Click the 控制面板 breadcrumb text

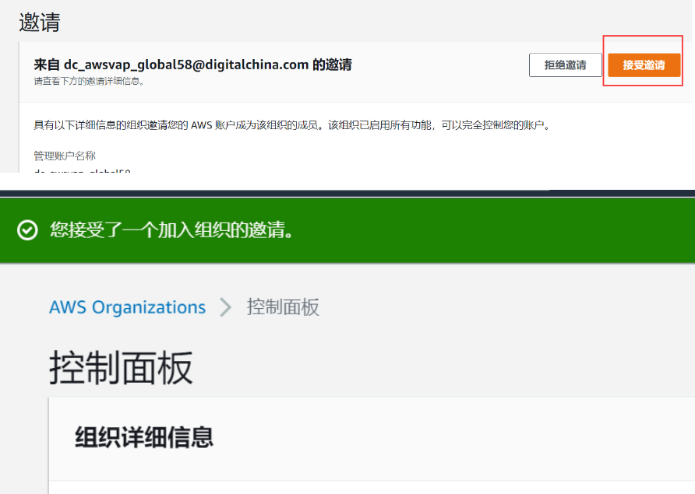[x=283, y=307]
